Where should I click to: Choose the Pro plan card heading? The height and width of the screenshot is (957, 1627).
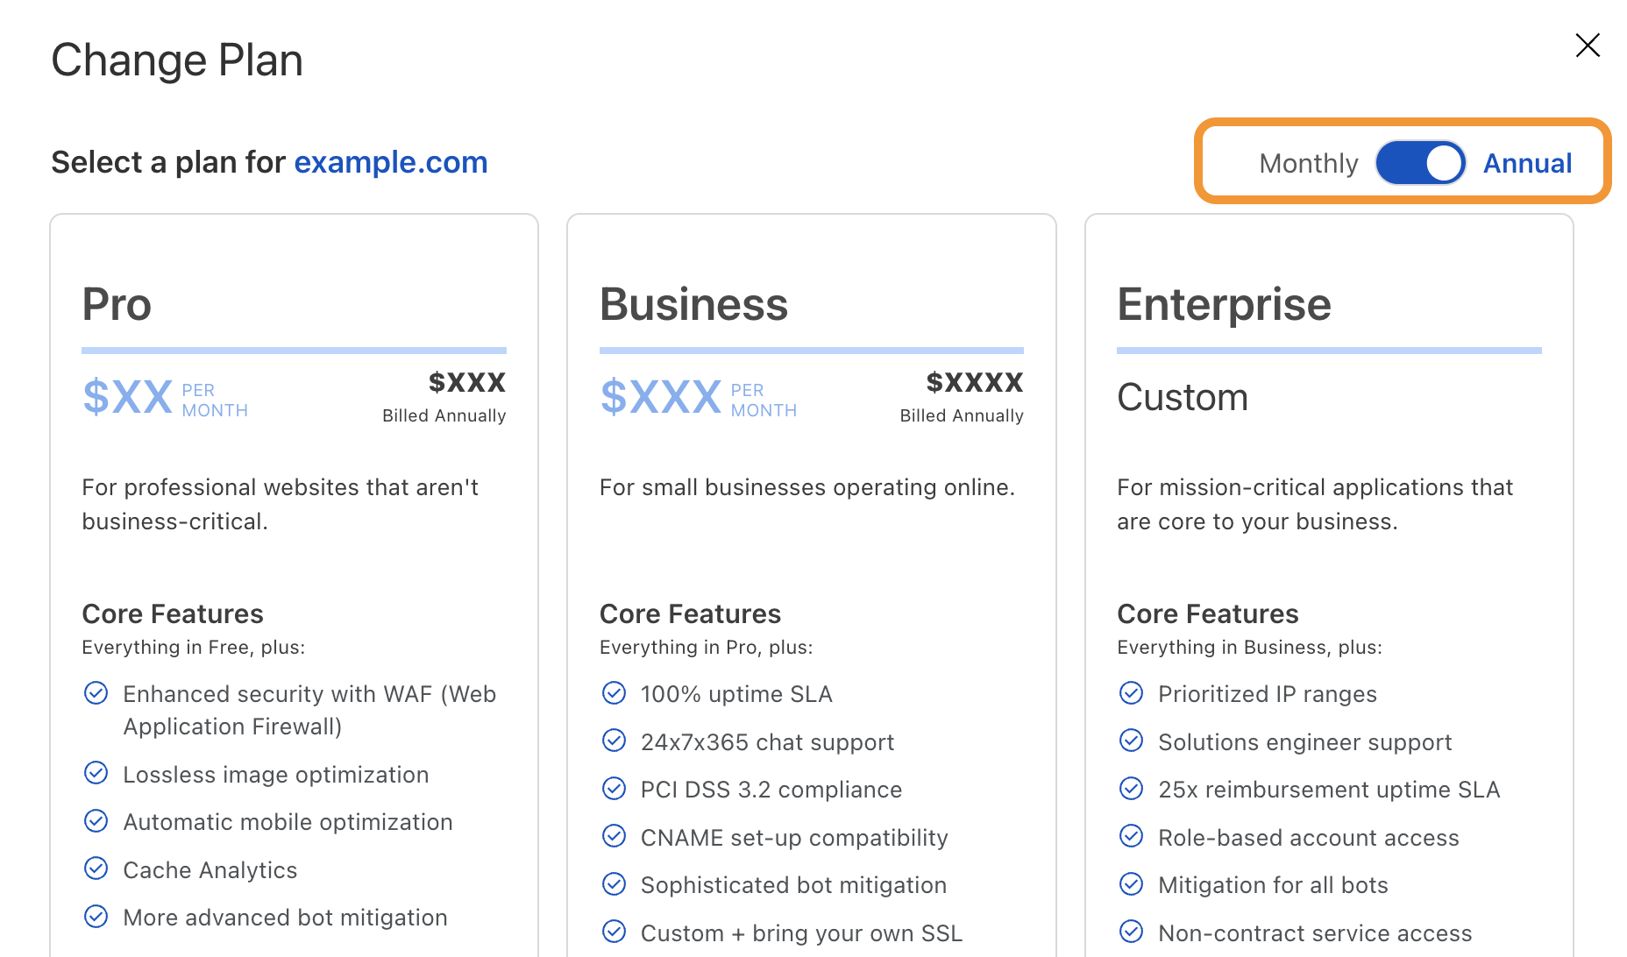pos(117,305)
